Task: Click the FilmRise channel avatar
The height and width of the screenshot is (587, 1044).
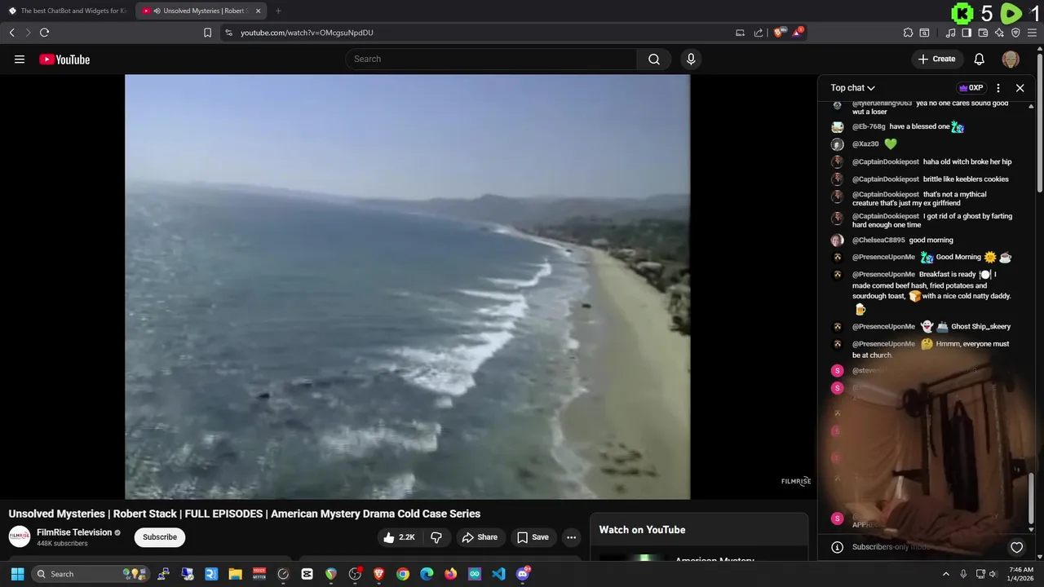Action: 20,536
